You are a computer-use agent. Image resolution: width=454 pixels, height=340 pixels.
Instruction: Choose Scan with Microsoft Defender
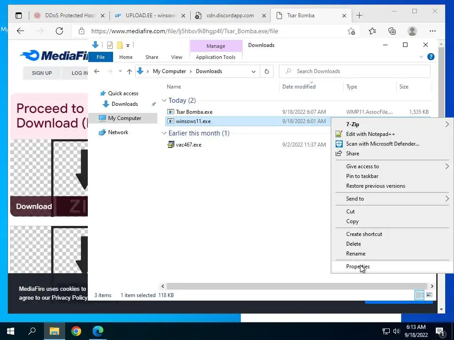point(392,144)
